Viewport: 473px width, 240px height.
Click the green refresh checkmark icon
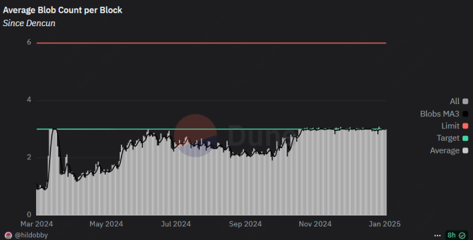click(462, 235)
